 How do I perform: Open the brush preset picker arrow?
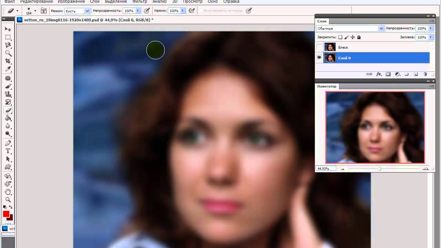[35, 11]
